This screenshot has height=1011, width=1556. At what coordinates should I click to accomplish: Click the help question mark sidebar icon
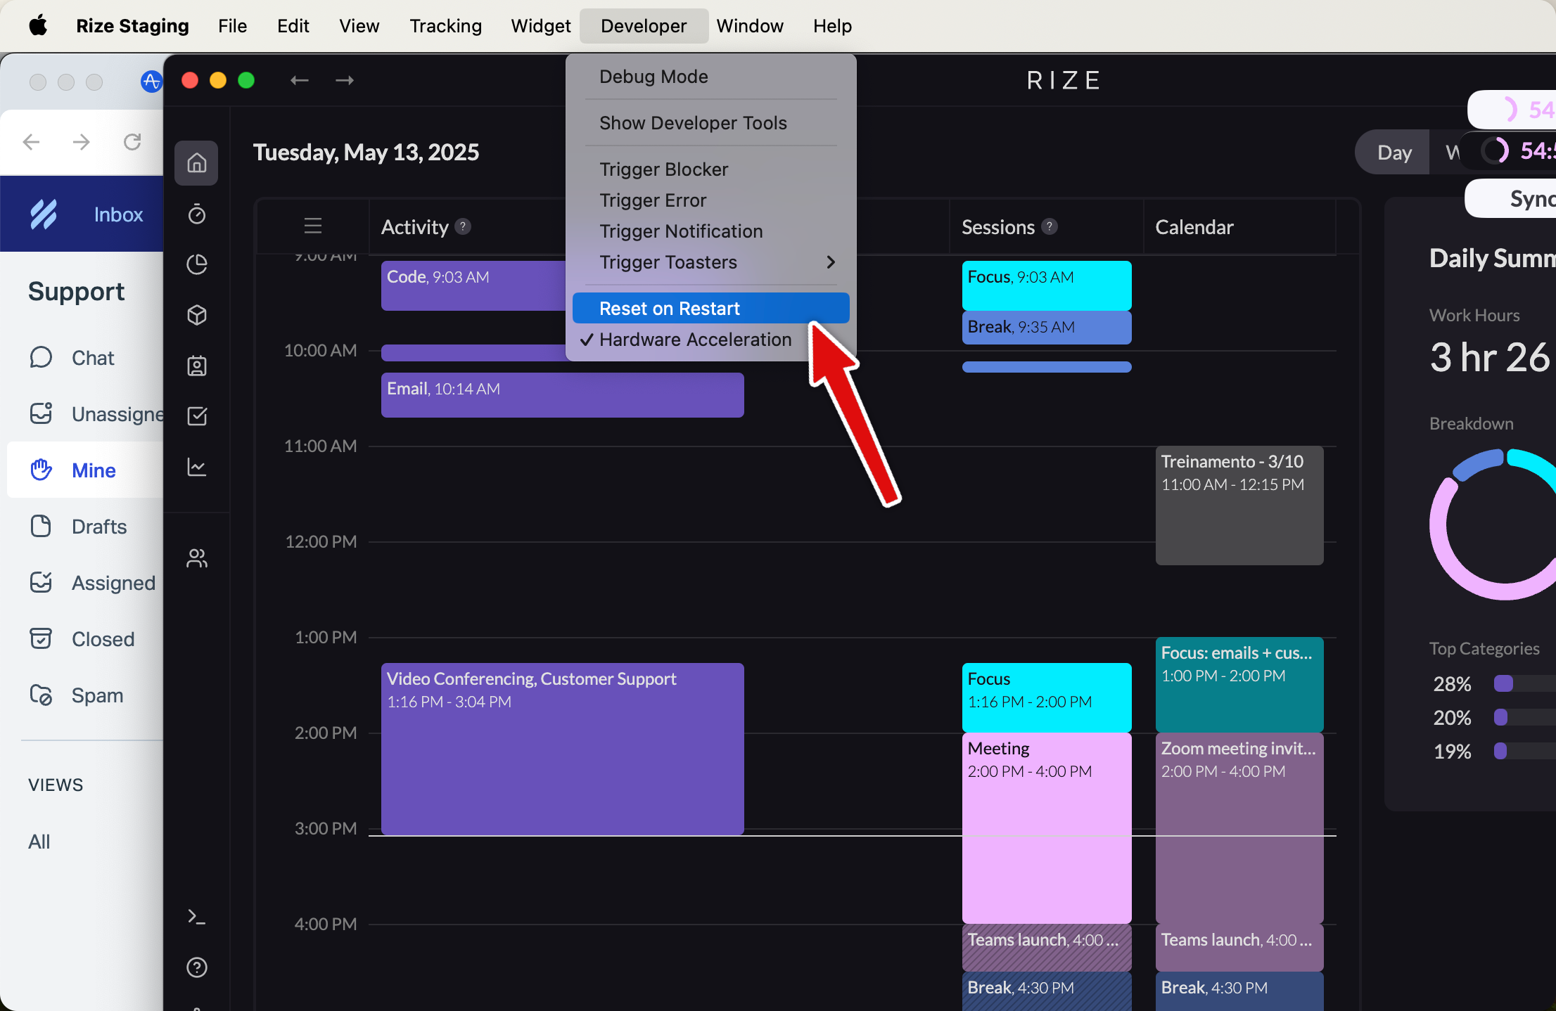coord(196,967)
